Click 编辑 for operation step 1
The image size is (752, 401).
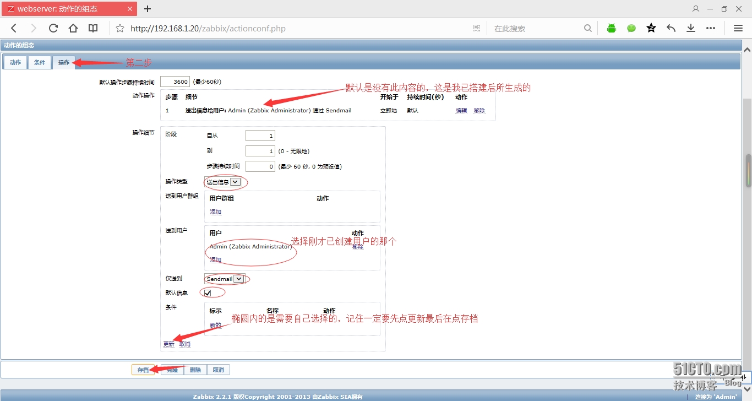click(461, 111)
